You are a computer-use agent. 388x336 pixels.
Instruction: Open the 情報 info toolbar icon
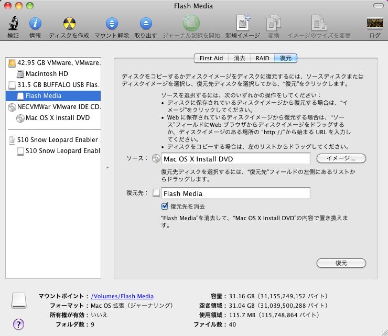click(35, 24)
